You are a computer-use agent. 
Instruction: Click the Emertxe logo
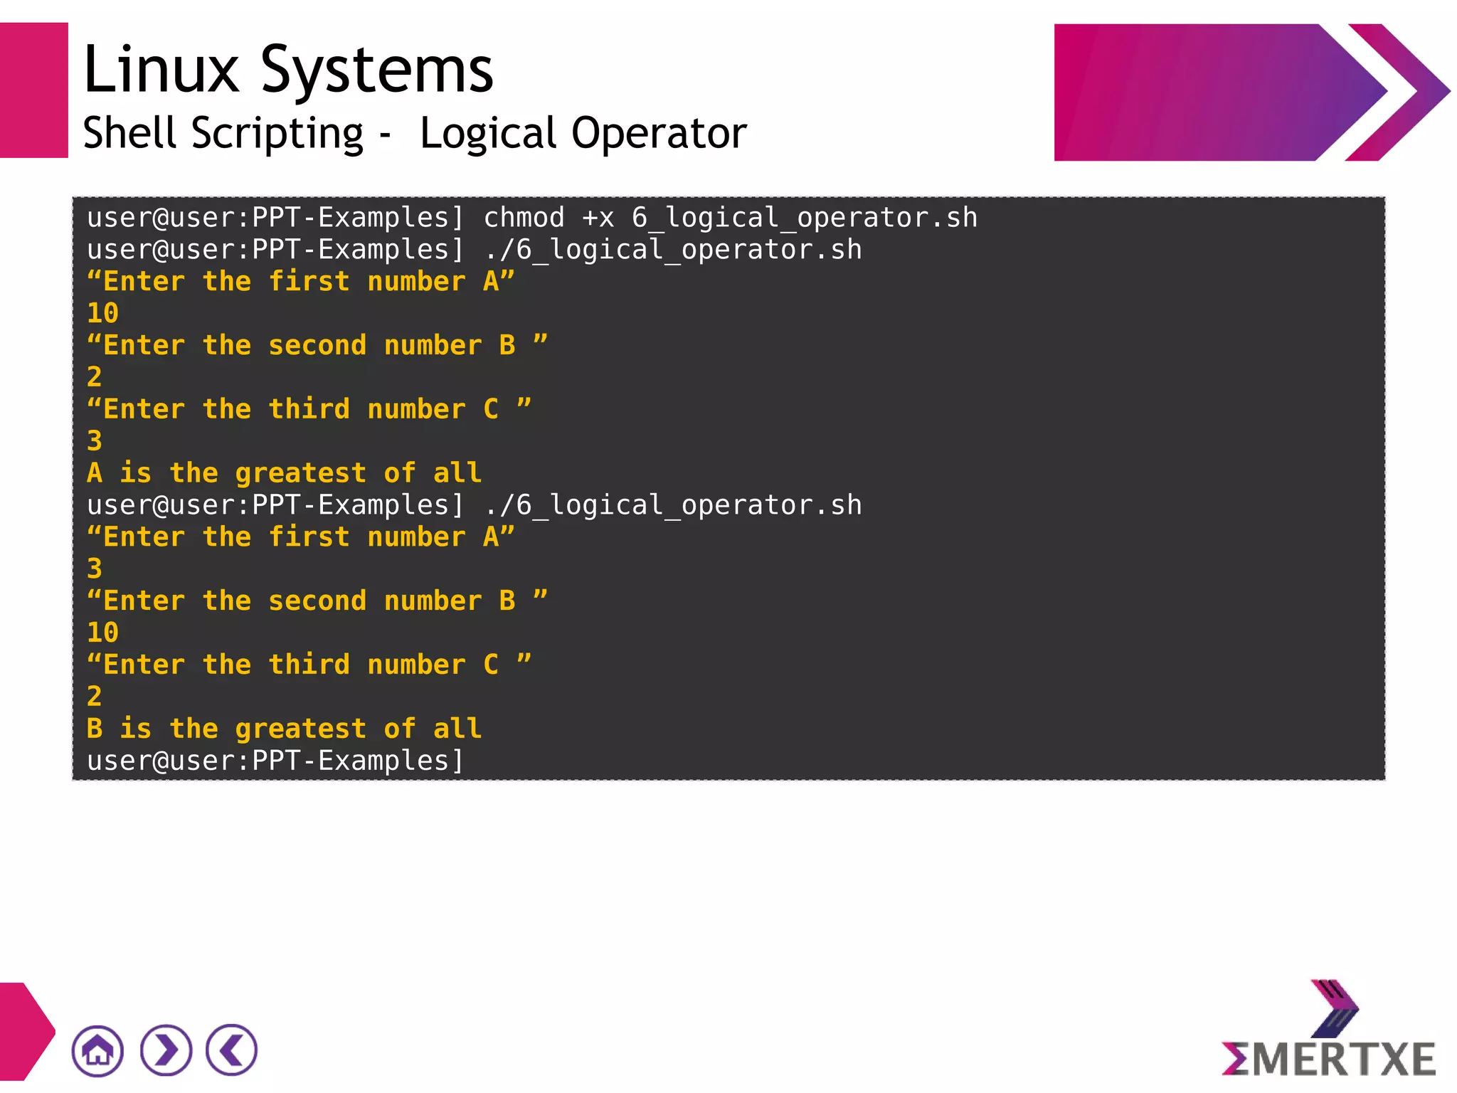click(x=1328, y=1028)
